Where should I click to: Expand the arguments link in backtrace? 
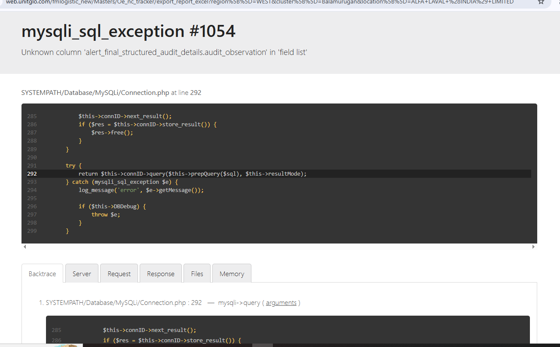pyautogui.click(x=281, y=303)
